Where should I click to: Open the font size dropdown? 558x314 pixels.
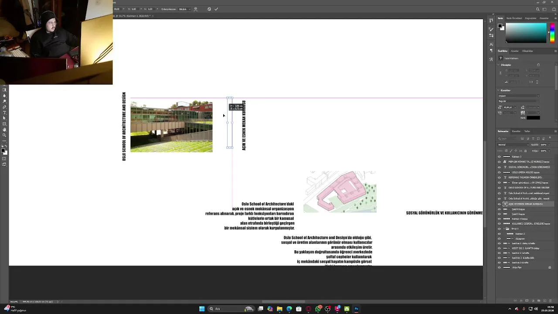[514, 107]
